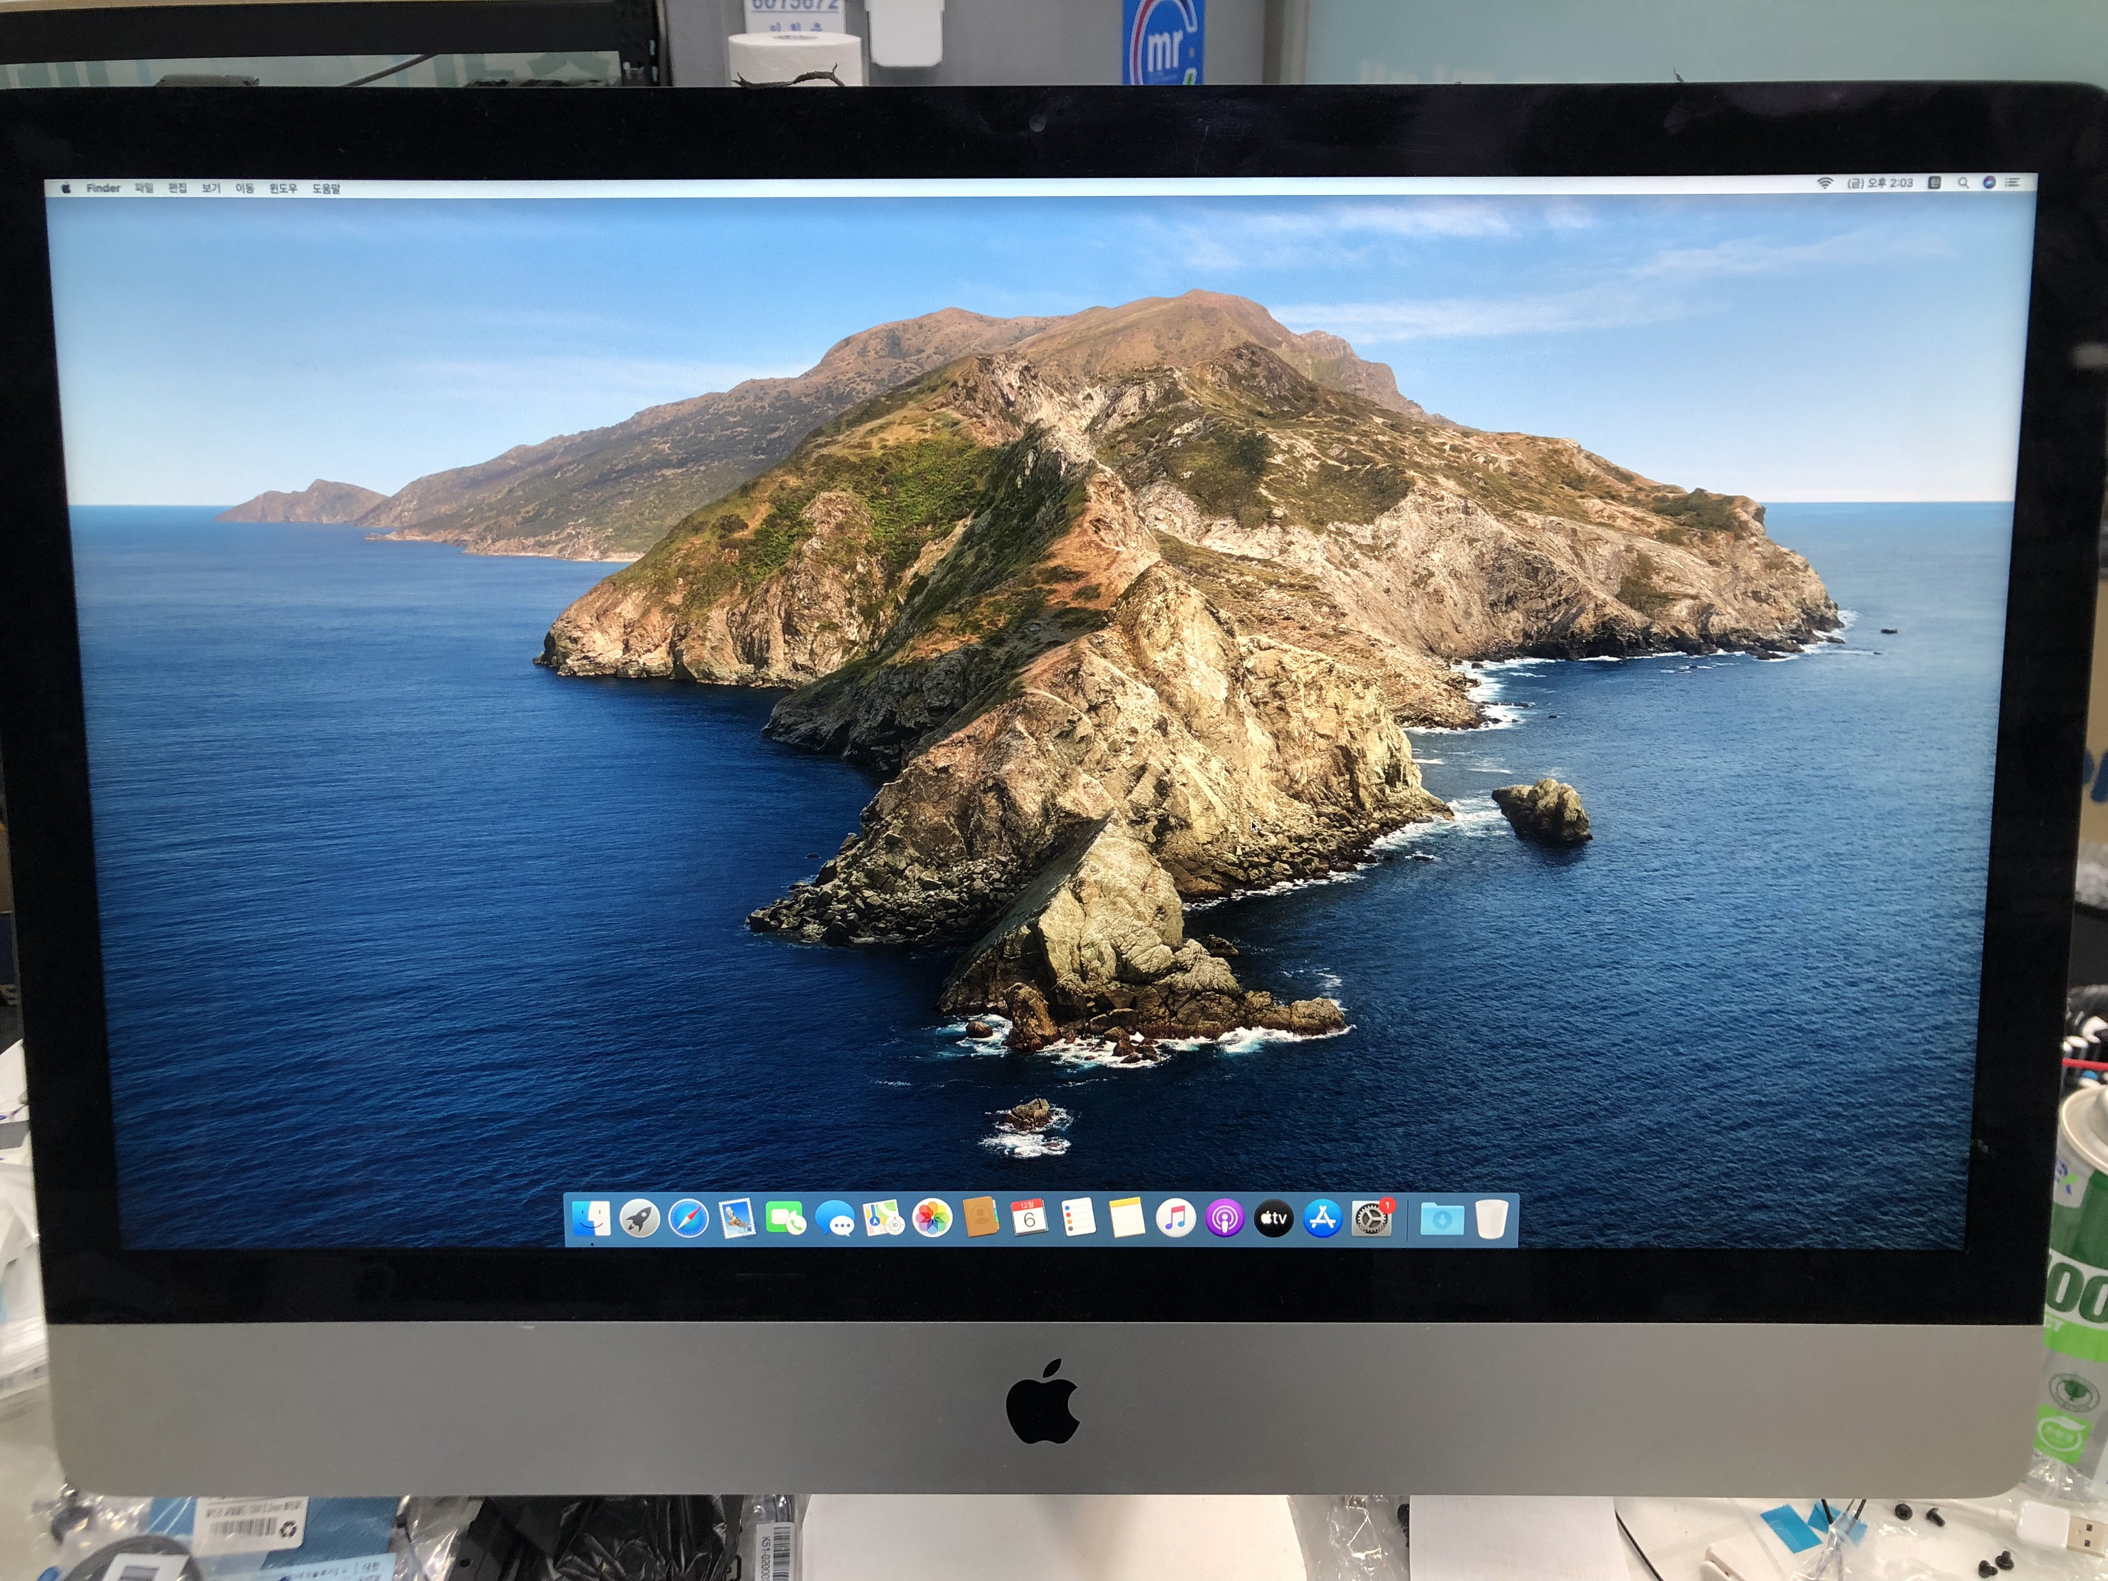This screenshot has height=1581, width=2108.
Task: Open the 보기 (View) menu
Action: pyautogui.click(x=211, y=189)
